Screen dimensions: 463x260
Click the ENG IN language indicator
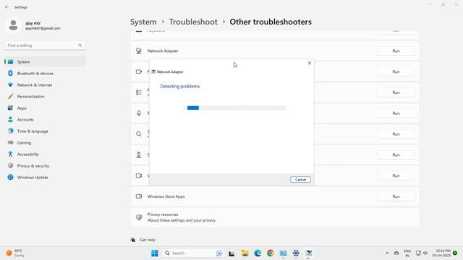tap(407, 253)
